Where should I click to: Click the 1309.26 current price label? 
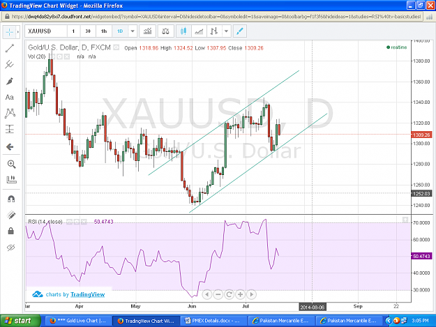click(421, 135)
